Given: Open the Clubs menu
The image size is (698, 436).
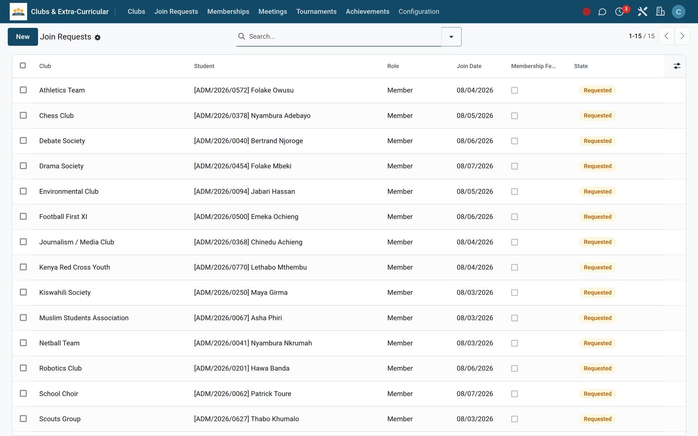Looking at the screenshot, I should [x=137, y=12].
